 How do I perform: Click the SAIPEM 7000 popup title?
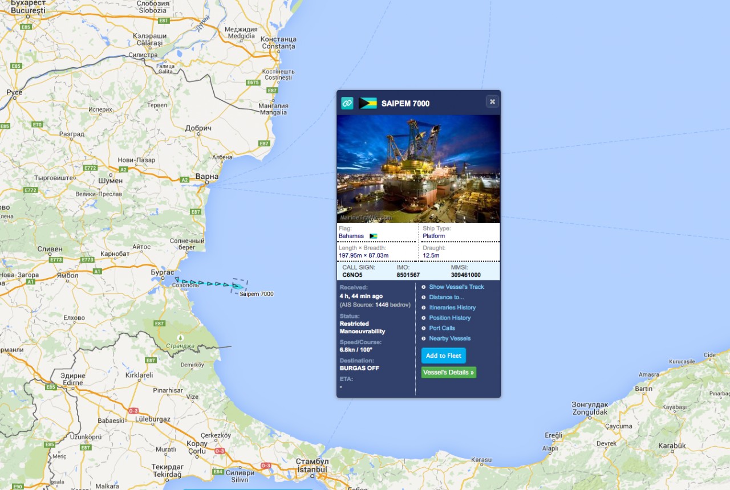(405, 103)
